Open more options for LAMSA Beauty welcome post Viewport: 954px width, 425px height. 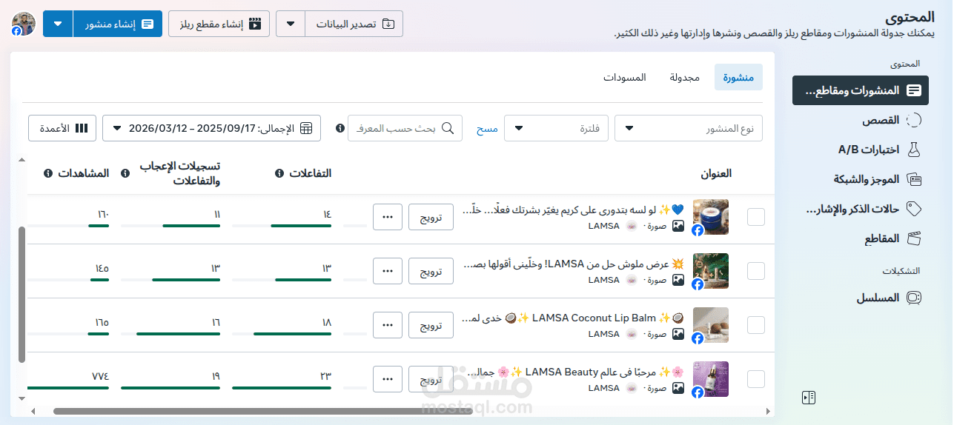(388, 379)
